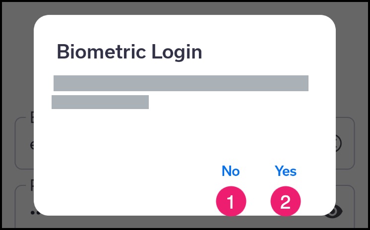Toggle the password visibility eye icon
Screen dimensions: 370x230
pos(333,211)
